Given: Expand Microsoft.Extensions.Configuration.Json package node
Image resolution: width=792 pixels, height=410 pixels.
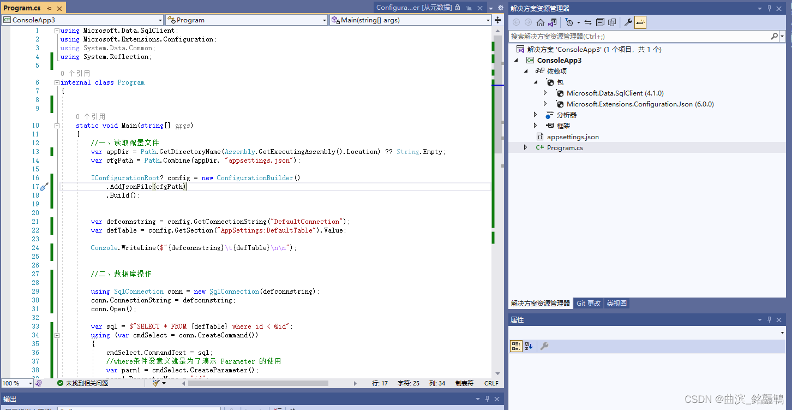Looking at the screenshot, I should pyautogui.click(x=545, y=104).
